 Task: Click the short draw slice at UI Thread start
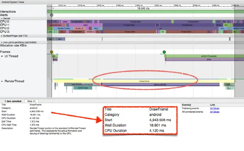click(55, 59)
